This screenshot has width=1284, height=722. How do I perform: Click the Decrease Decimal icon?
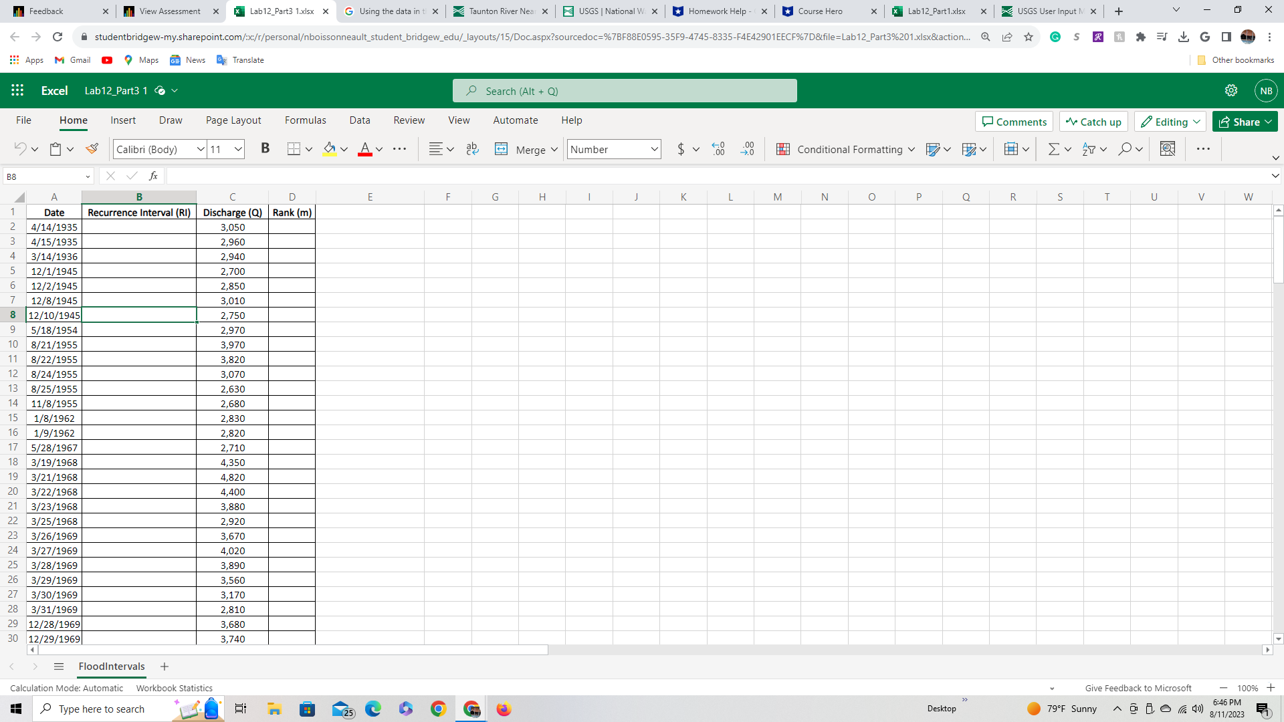pos(747,149)
